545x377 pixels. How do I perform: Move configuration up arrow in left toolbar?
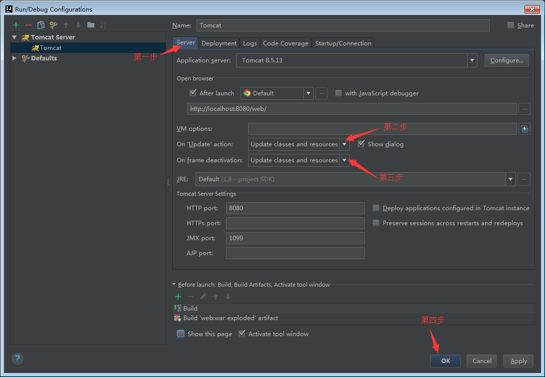[66, 25]
